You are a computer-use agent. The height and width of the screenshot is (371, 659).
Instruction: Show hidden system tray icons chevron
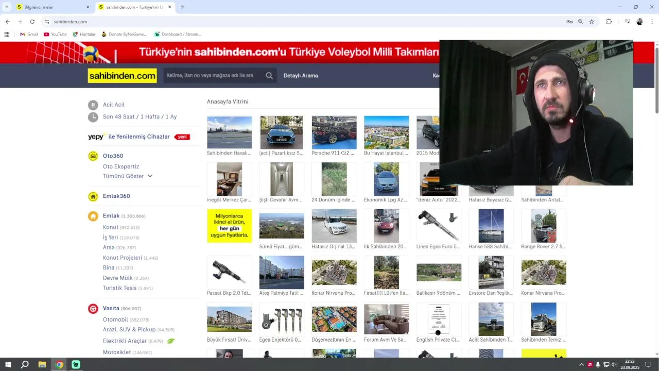(x=581, y=365)
